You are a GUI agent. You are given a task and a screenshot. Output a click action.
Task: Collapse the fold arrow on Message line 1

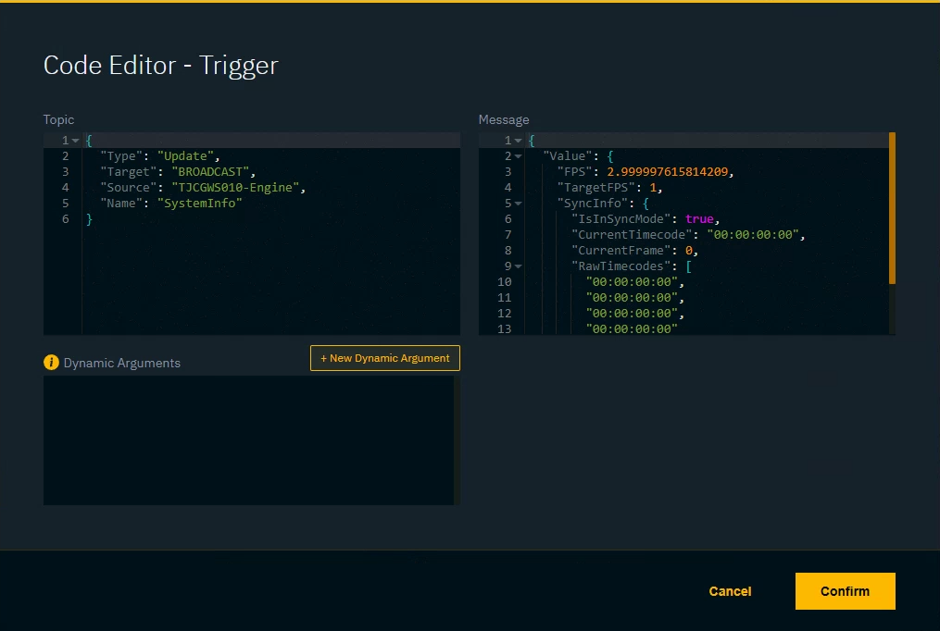(518, 141)
